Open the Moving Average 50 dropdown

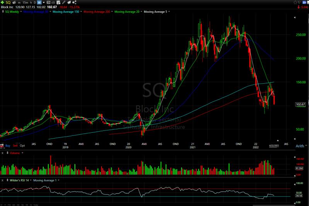coord(50,12)
